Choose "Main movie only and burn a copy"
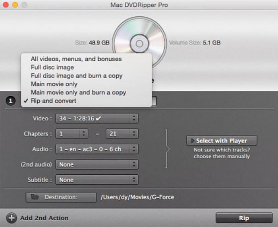Image resolution: width=278 pixels, height=227 pixels. click(86, 92)
